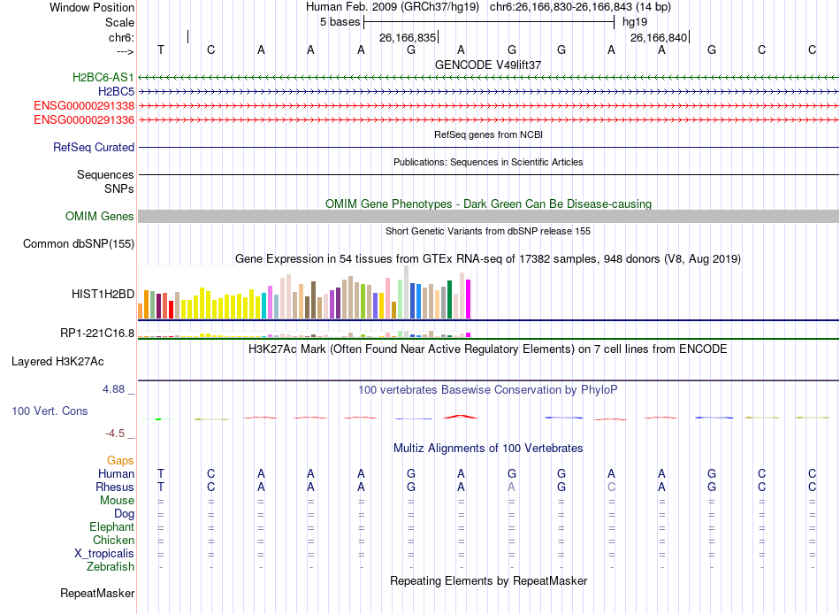Click the RefSeq genes from NCBI title
Screen dimensions: 840x614
pyautogui.click(x=488, y=134)
